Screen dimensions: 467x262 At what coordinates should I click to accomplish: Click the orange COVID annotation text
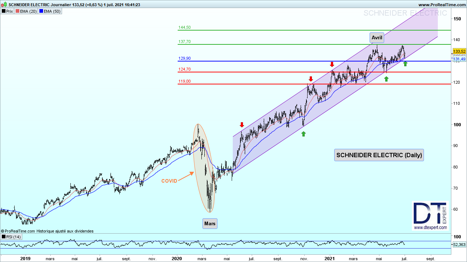coord(169,181)
